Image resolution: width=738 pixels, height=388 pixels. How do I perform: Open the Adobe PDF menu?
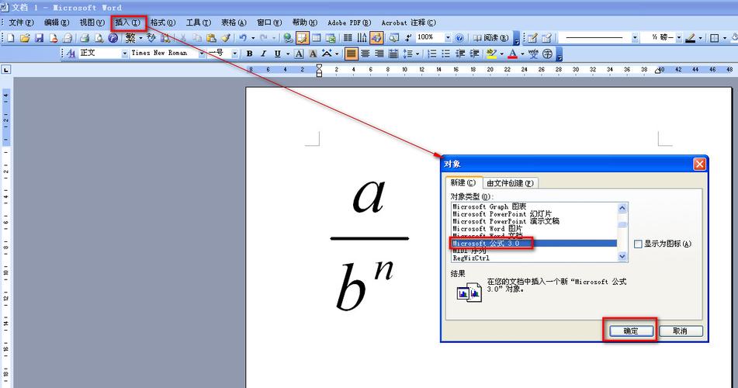click(x=349, y=23)
